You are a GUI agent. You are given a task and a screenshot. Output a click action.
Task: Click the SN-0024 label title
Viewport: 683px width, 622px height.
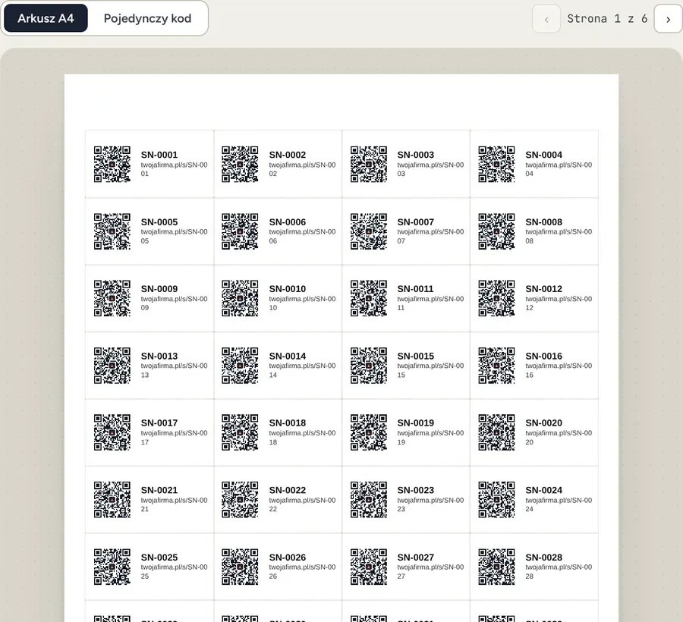coord(544,490)
